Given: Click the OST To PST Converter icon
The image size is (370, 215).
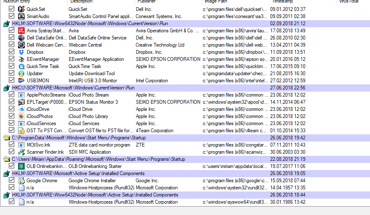Looking at the screenshot, I should click(x=21, y=131).
